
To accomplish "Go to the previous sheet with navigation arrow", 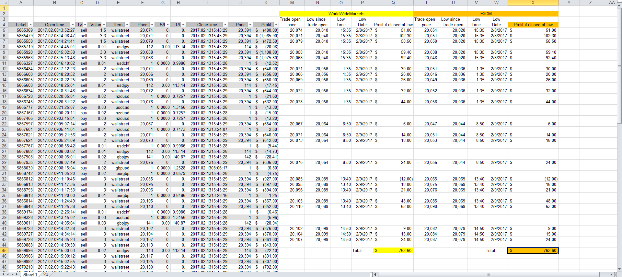I will point(8,274).
